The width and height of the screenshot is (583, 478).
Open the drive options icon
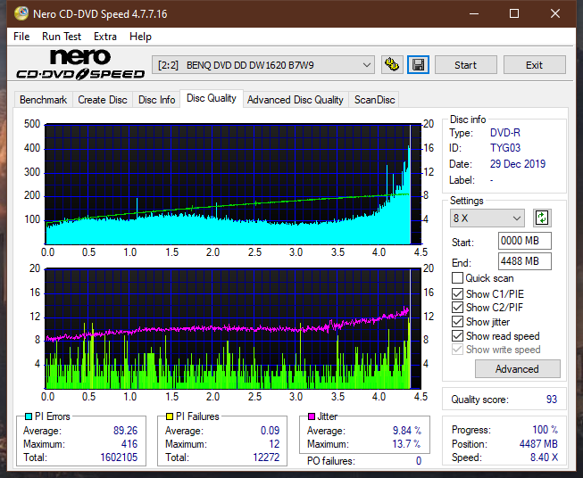pos(392,65)
